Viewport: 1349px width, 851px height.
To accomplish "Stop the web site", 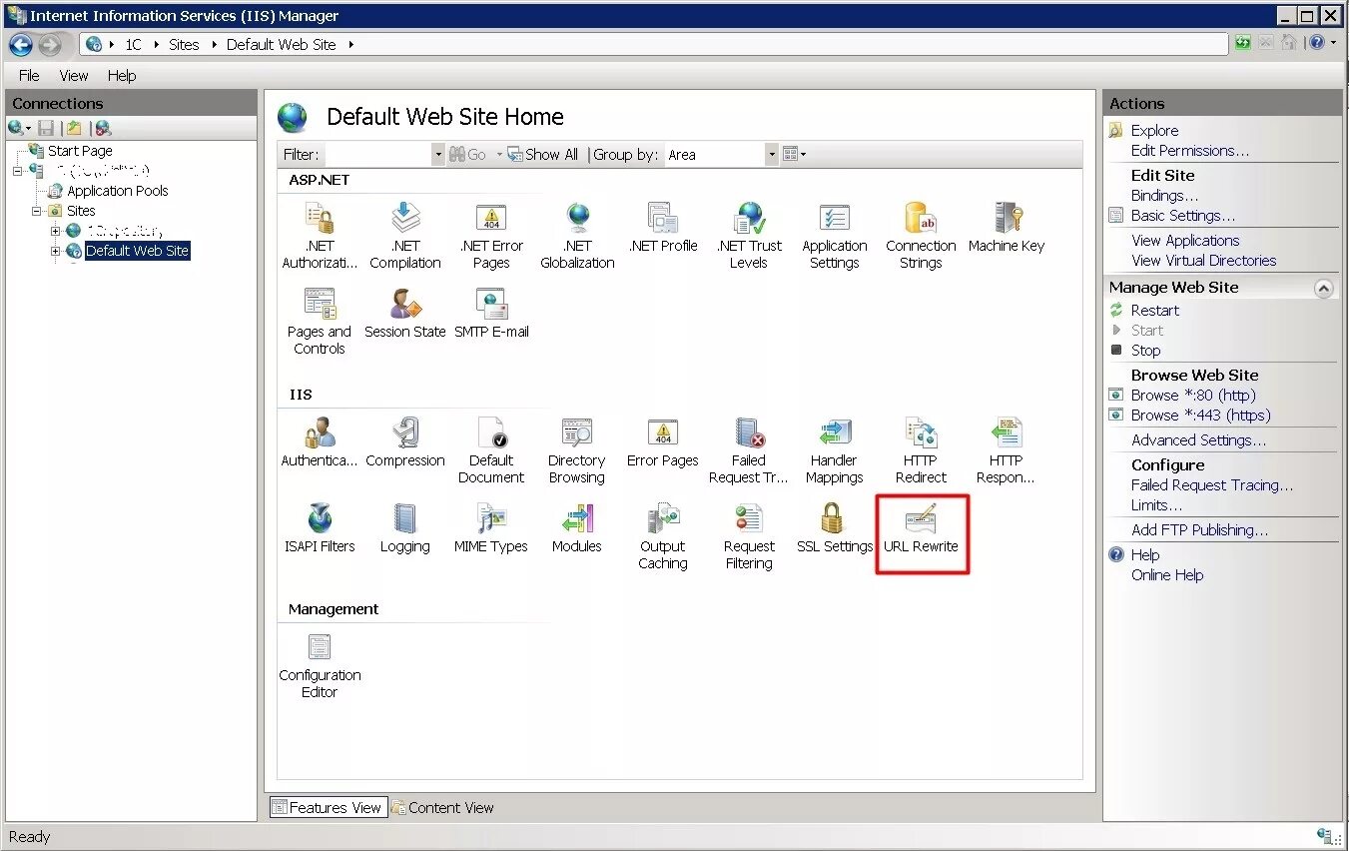I will (x=1145, y=351).
